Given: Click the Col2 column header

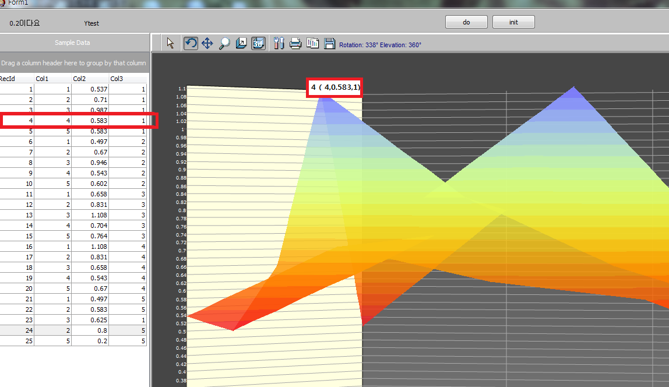Looking at the screenshot, I should (x=90, y=79).
